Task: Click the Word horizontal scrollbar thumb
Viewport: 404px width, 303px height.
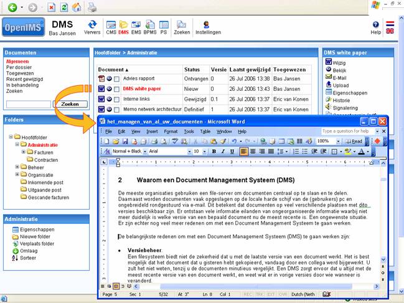Action: tap(256, 286)
